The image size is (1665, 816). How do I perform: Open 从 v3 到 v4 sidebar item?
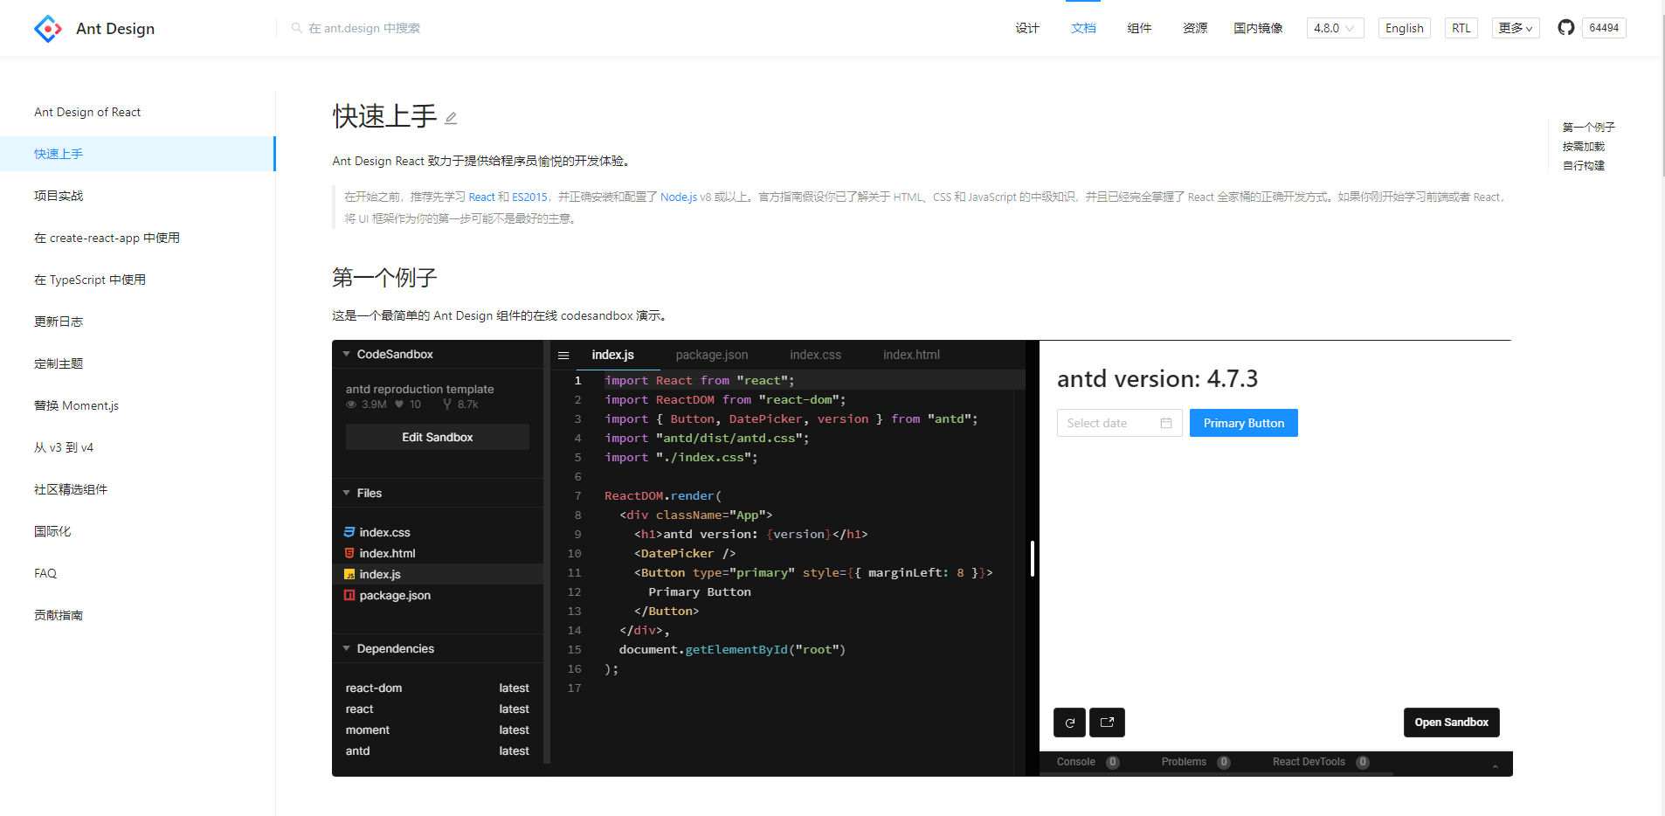(x=138, y=447)
